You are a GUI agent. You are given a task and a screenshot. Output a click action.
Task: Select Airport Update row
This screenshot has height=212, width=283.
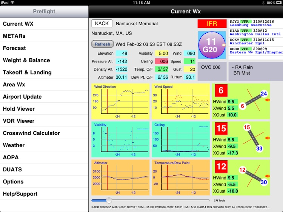pos(44,97)
